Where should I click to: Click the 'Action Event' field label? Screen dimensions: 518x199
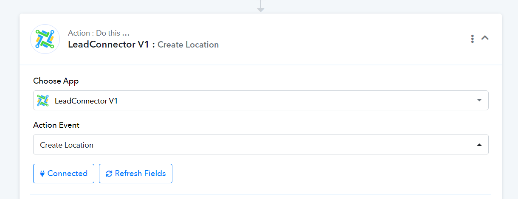[x=56, y=125]
